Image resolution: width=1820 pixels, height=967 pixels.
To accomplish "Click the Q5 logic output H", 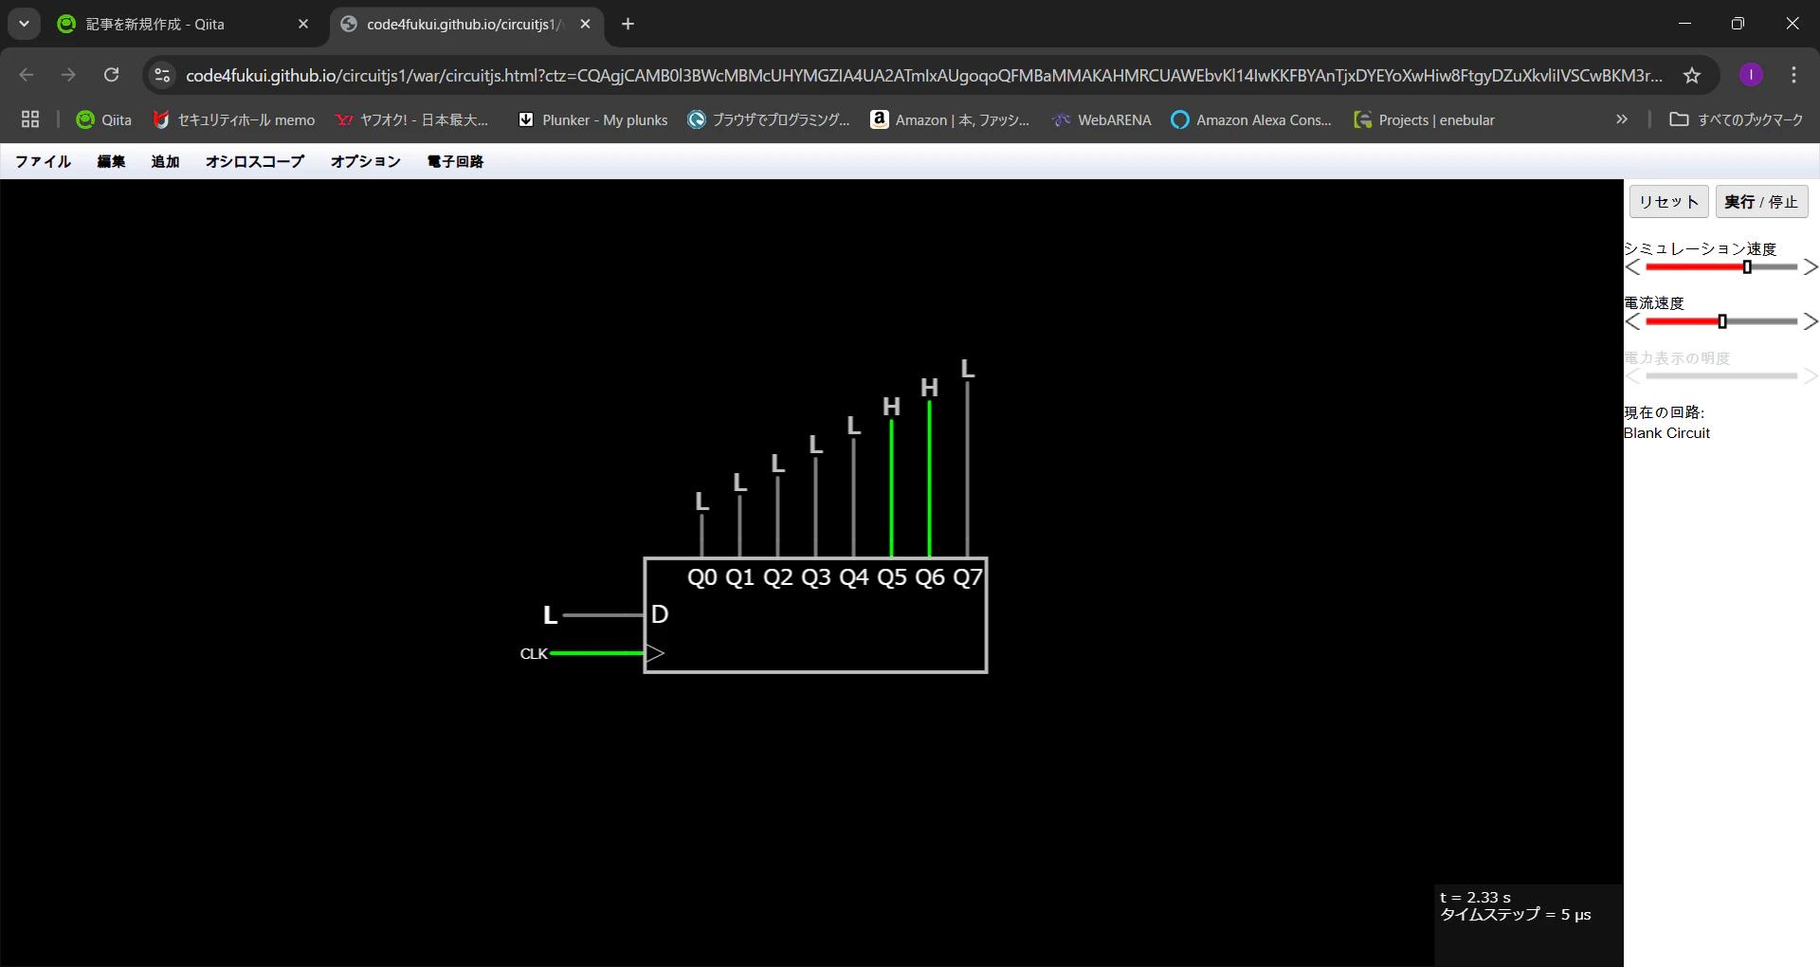I will (x=891, y=407).
